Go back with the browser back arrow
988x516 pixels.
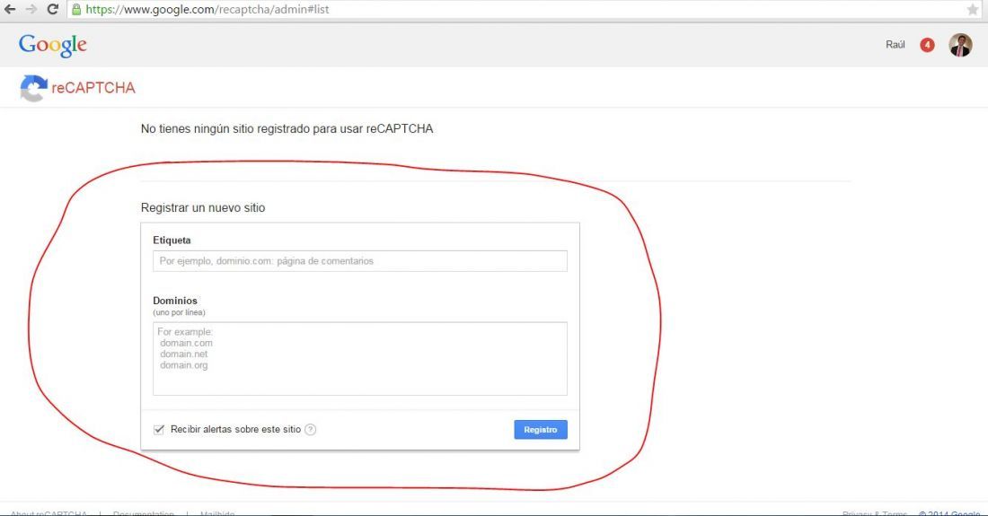pos(10,10)
